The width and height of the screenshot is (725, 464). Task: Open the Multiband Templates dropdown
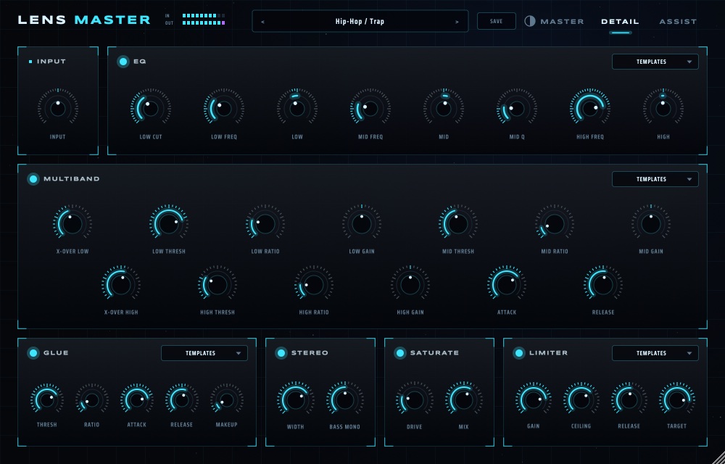tap(655, 179)
